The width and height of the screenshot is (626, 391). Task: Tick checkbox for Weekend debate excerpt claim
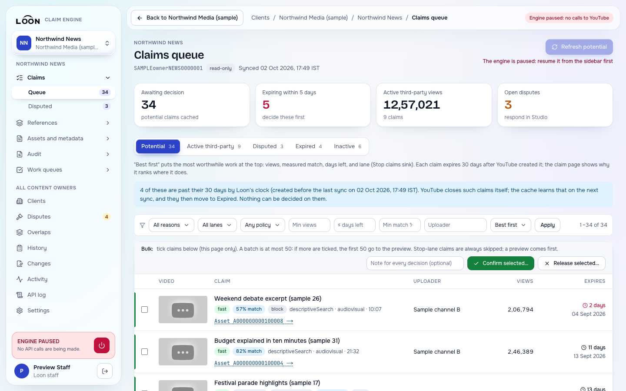coord(145,310)
